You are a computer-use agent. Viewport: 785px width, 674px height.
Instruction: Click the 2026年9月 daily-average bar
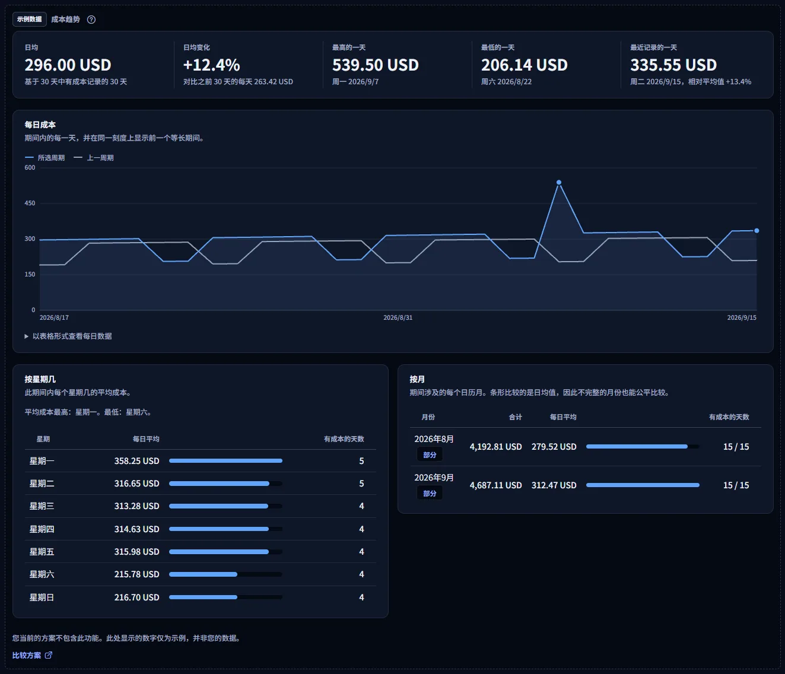[x=643, y=485]
